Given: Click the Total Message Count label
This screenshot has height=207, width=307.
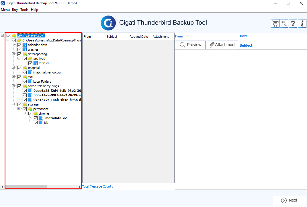Looking at the screenshot, I should (97, 186).
